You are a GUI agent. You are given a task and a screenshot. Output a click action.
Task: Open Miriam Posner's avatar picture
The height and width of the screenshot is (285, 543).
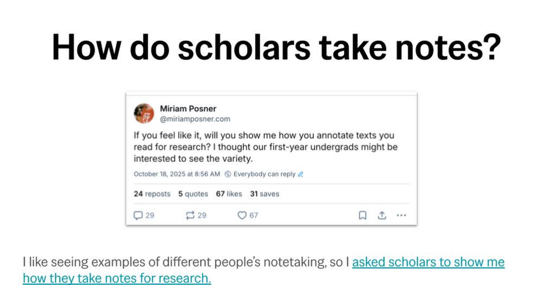click(x=144, y=113)
